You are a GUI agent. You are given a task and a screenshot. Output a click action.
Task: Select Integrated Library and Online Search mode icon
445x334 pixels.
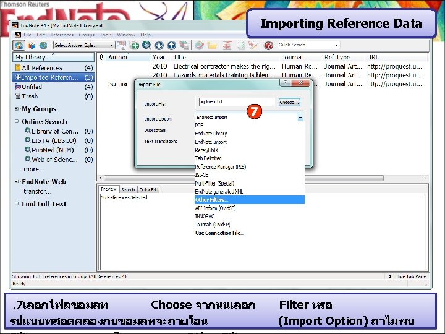19,45
